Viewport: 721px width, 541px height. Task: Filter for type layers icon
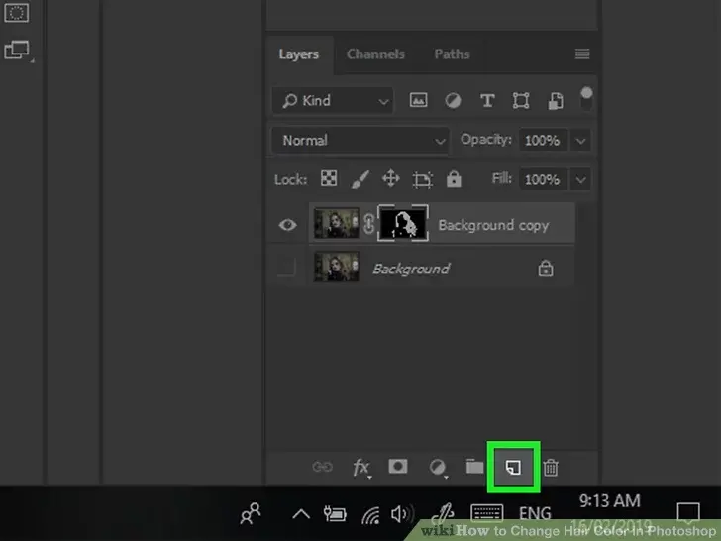487,100
